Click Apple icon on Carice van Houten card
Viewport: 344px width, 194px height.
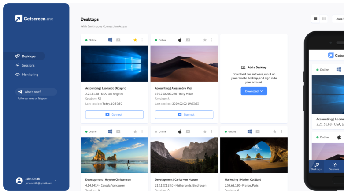point(180,131)
